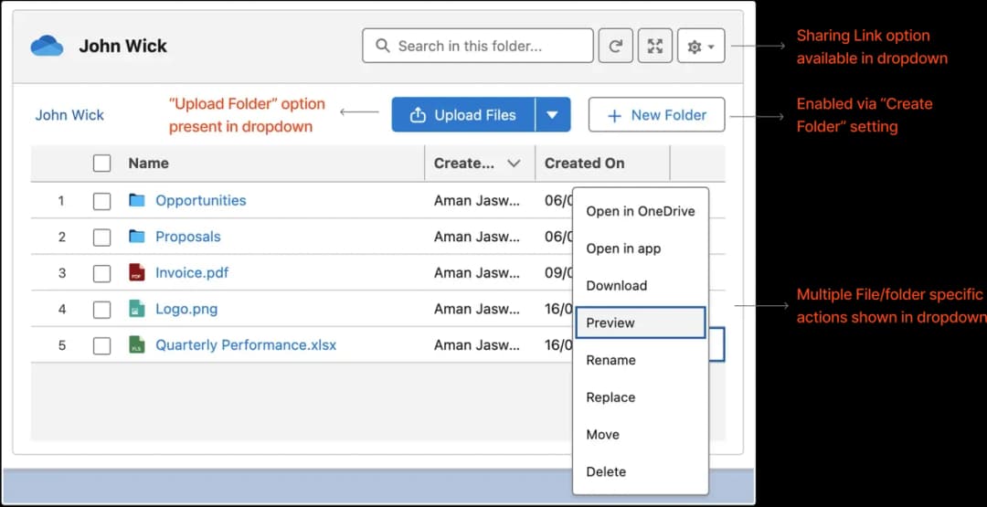Click Aman Jasw... cell in Invoice.pdf row
Screen dimensions: 987x507
pyautogui.click(x=476, y=272)
